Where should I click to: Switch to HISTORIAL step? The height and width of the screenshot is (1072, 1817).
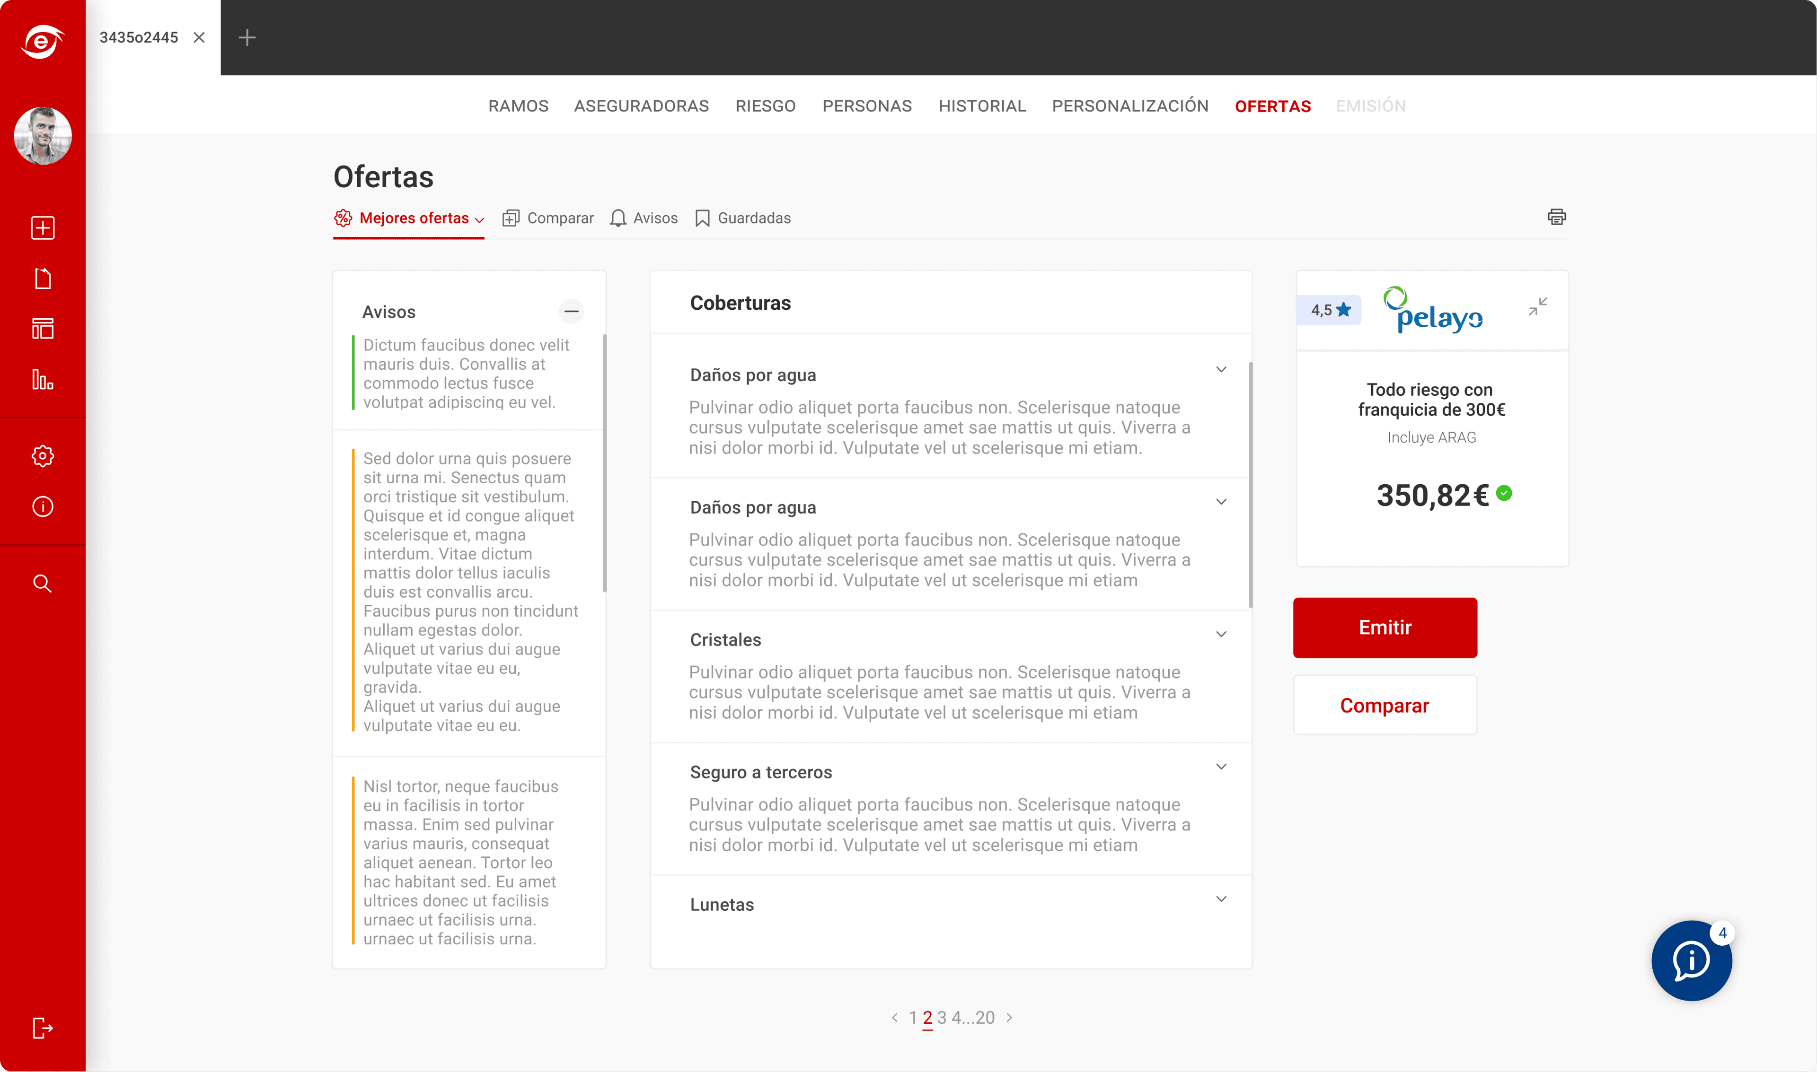coord(982,106)
